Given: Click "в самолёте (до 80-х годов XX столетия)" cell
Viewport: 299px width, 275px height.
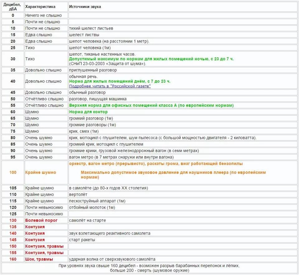Looking at the screenshot, I should tap(183, 188).
